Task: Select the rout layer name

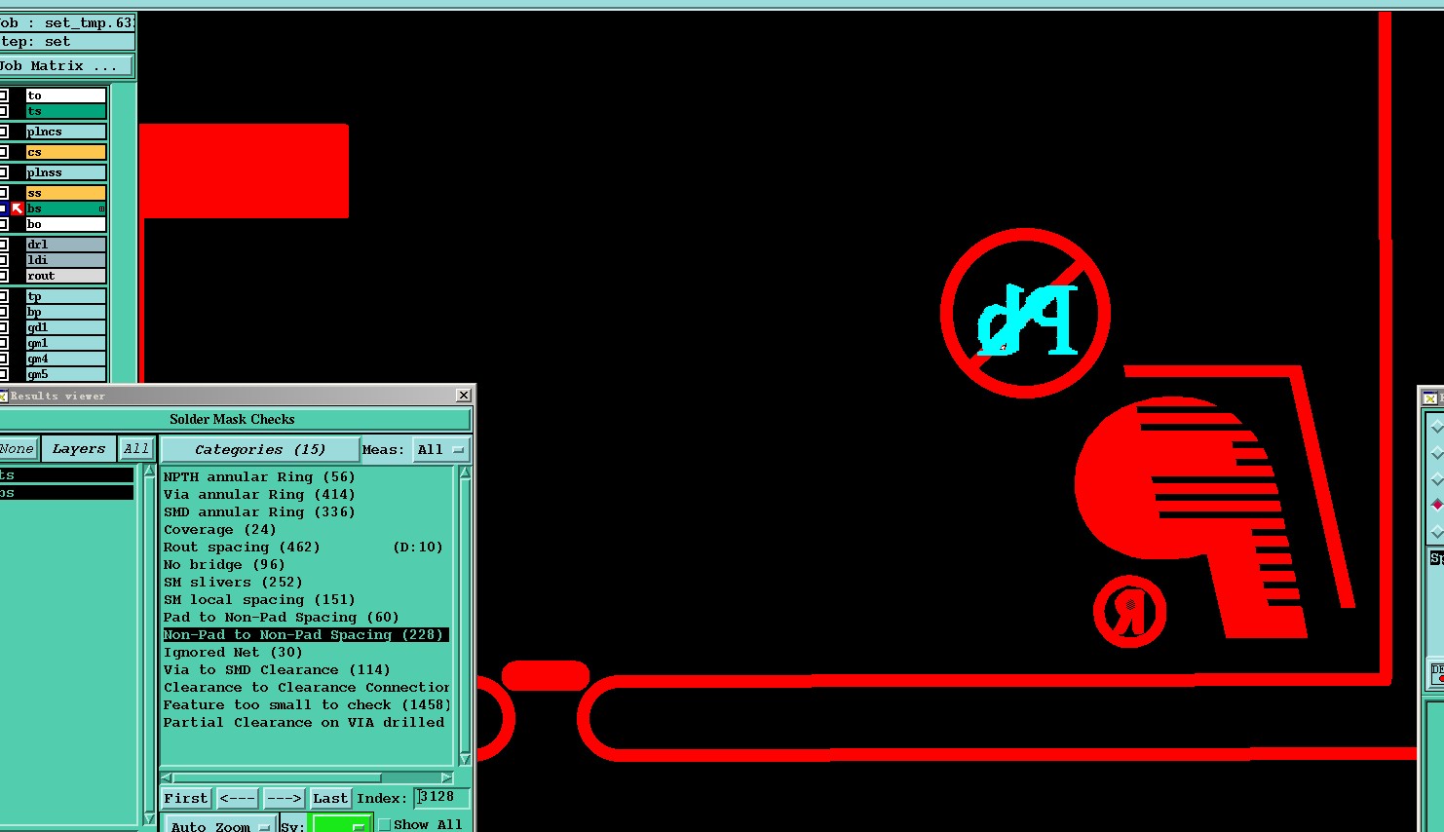Action: (x=65, y=276)
